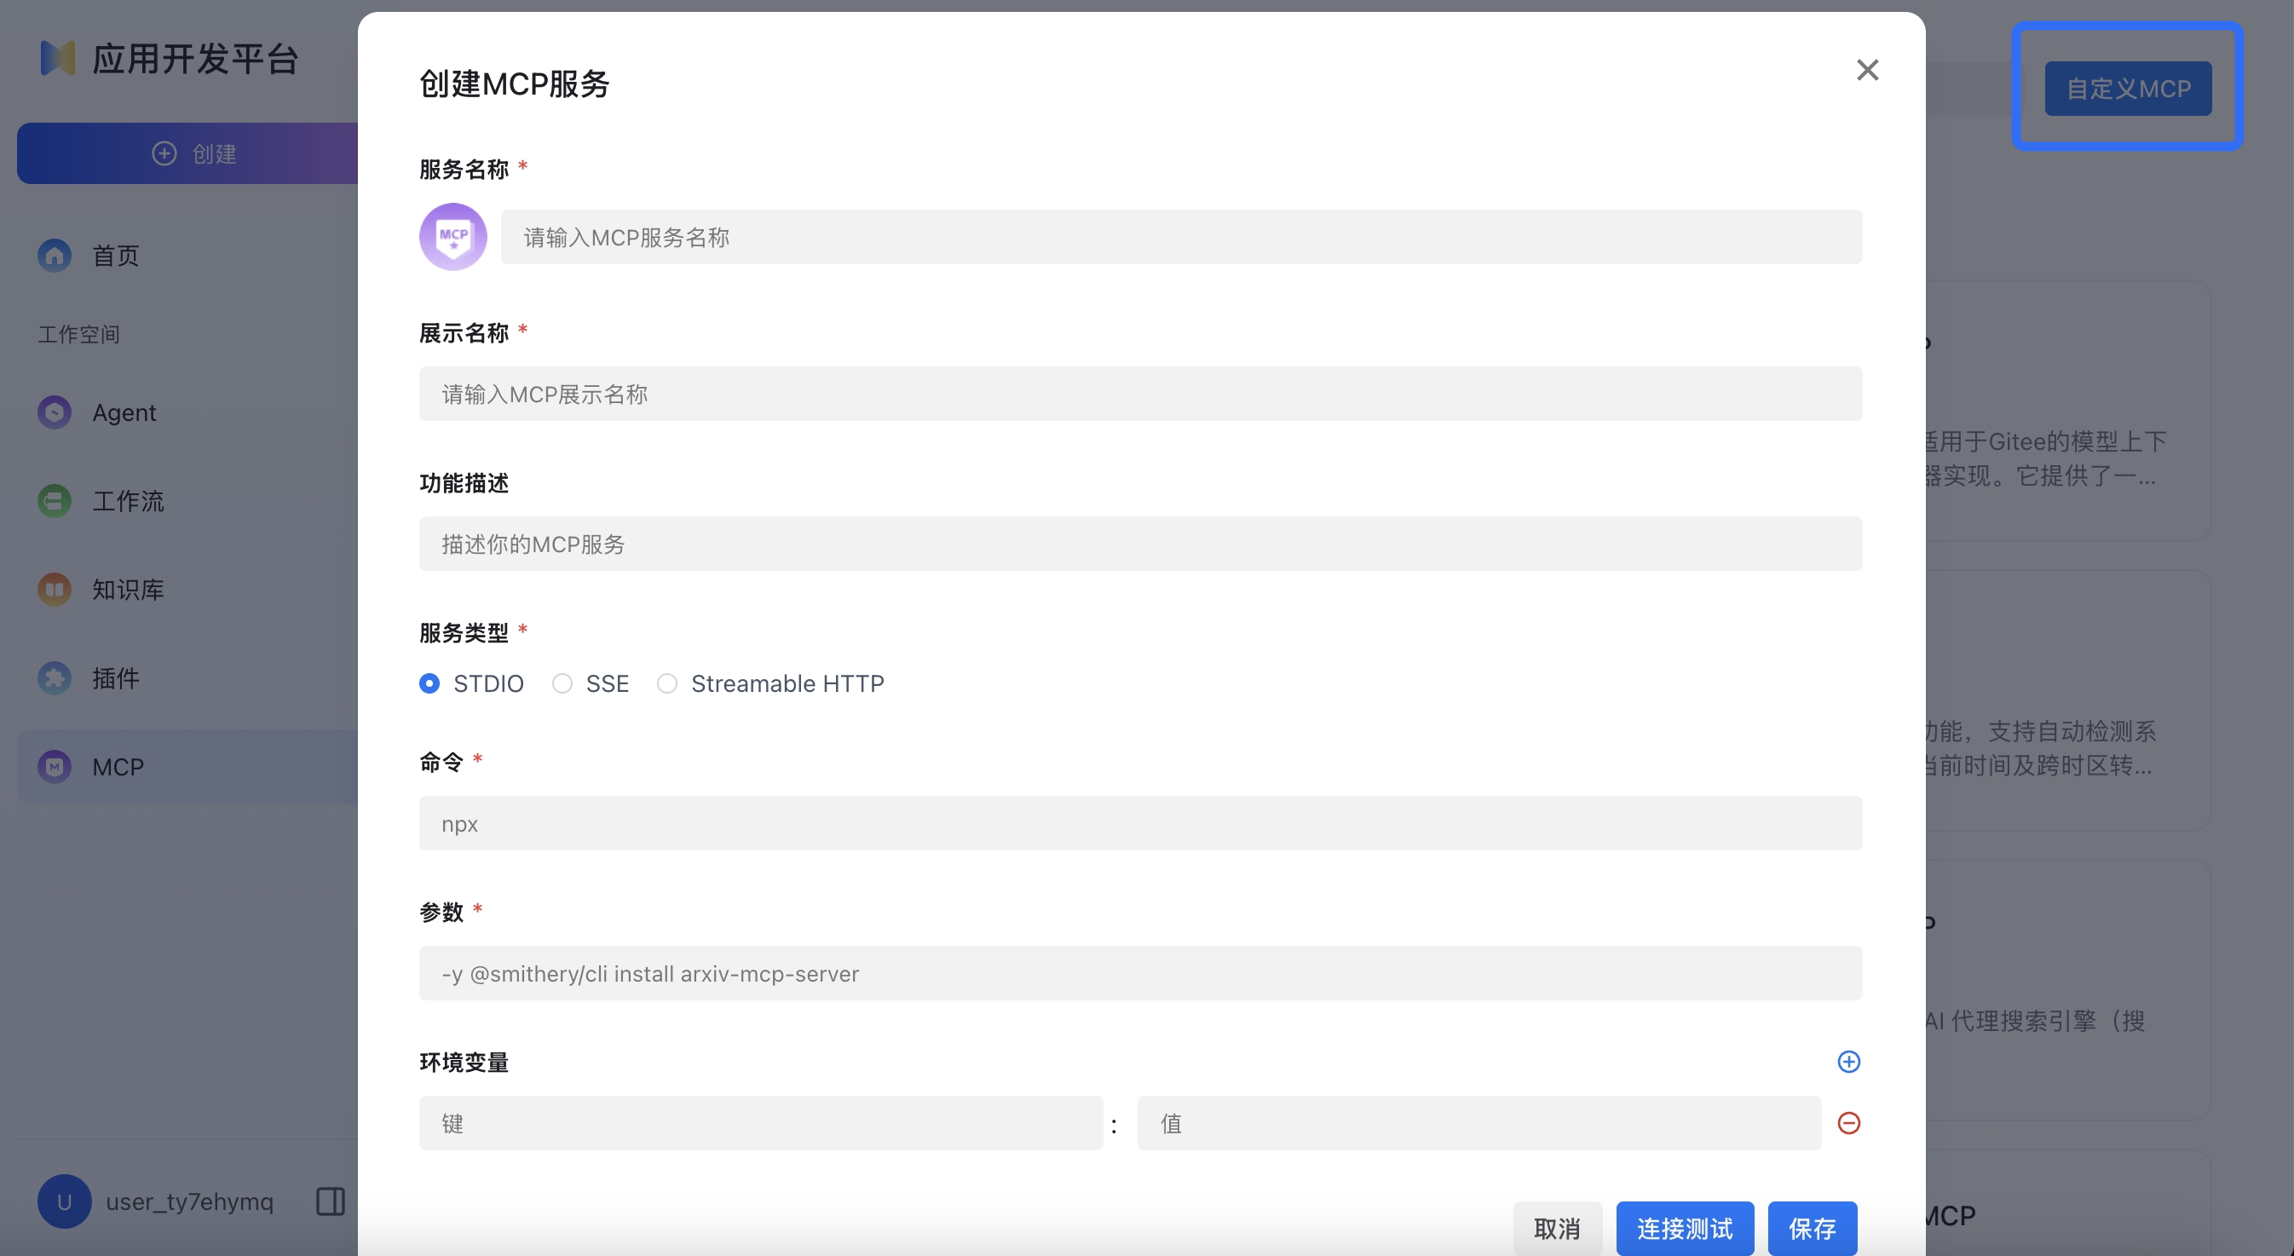Add a new environment variable row
Screen dimensions: 2294x1256
[x=1848, y=1061]
